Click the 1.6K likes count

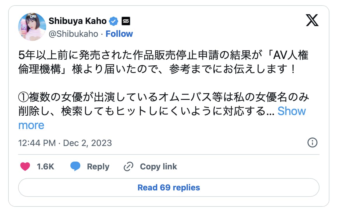point(45,166)
